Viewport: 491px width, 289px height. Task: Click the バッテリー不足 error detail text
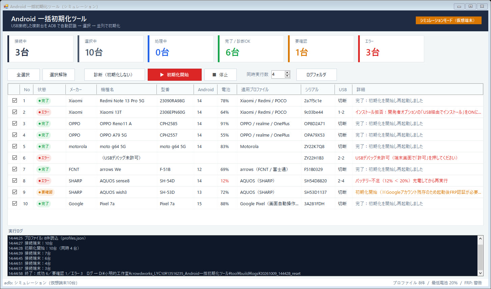click(x=402, y=181)
